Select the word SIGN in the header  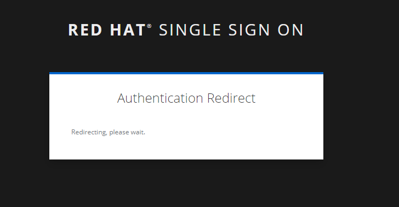[249, 30]
